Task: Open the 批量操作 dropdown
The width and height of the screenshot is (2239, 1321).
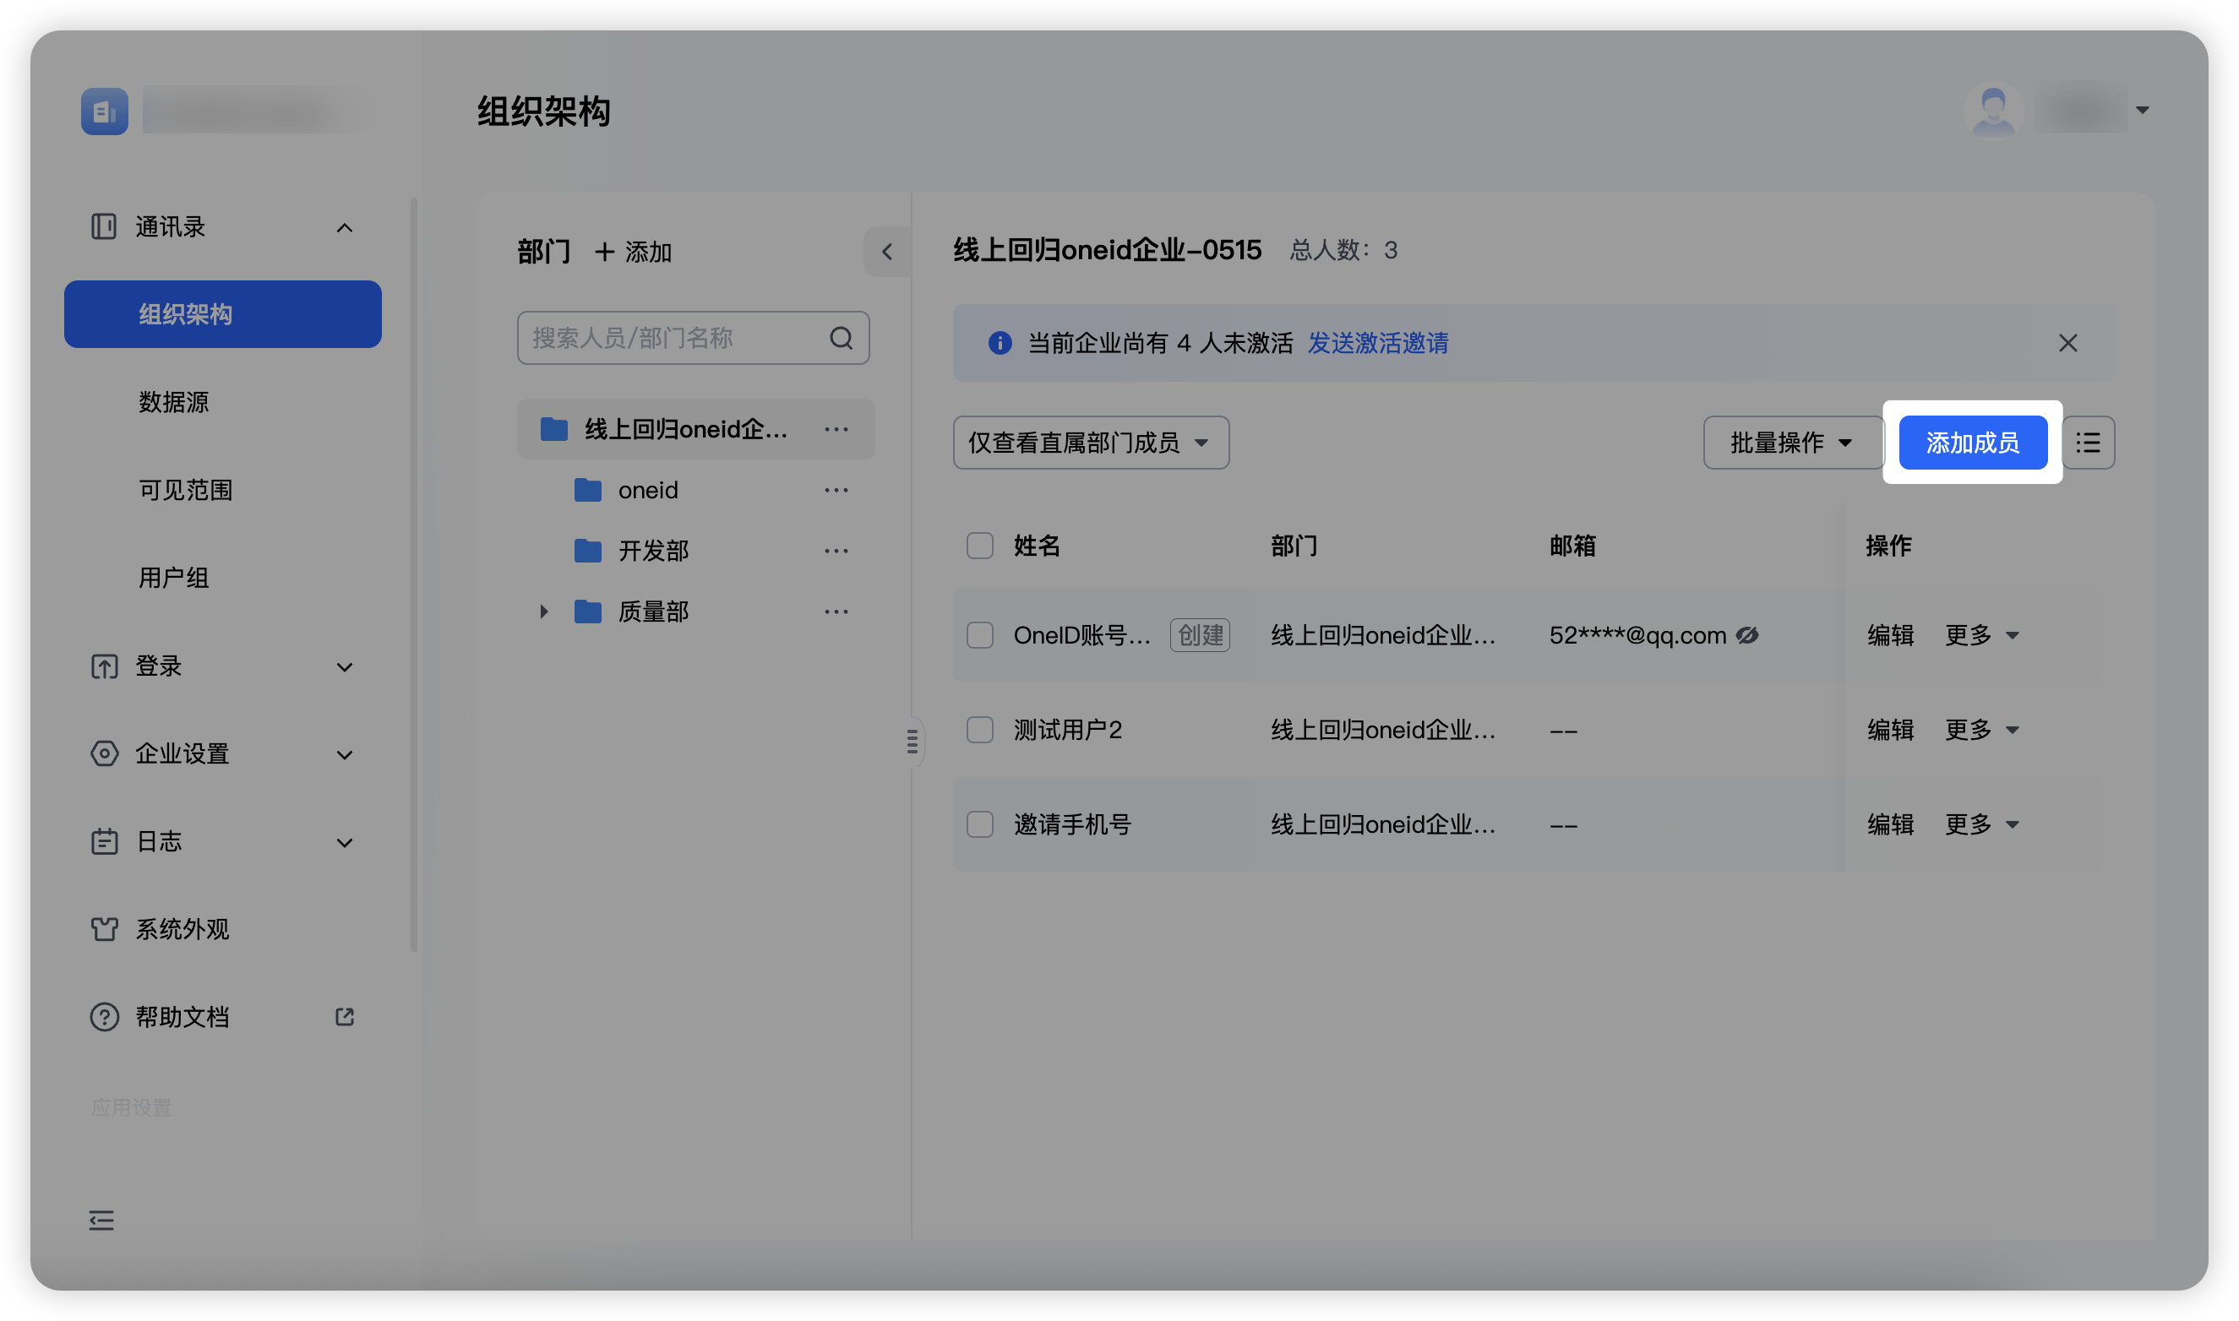Action: point(1791,443)
